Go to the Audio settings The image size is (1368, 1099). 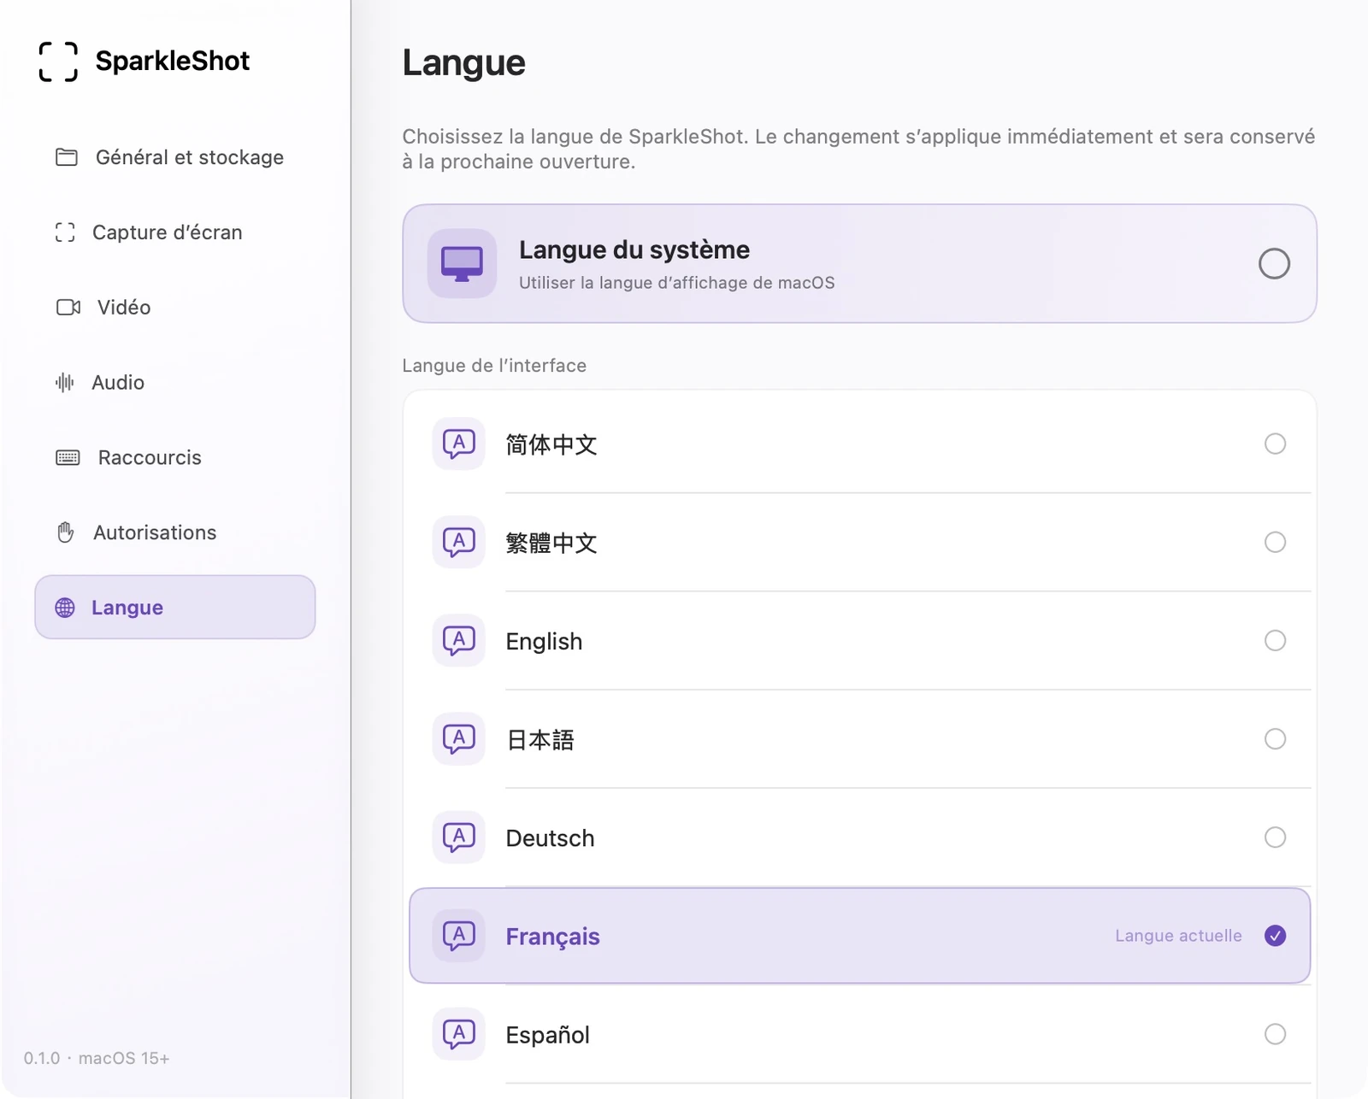pos(175,382)
